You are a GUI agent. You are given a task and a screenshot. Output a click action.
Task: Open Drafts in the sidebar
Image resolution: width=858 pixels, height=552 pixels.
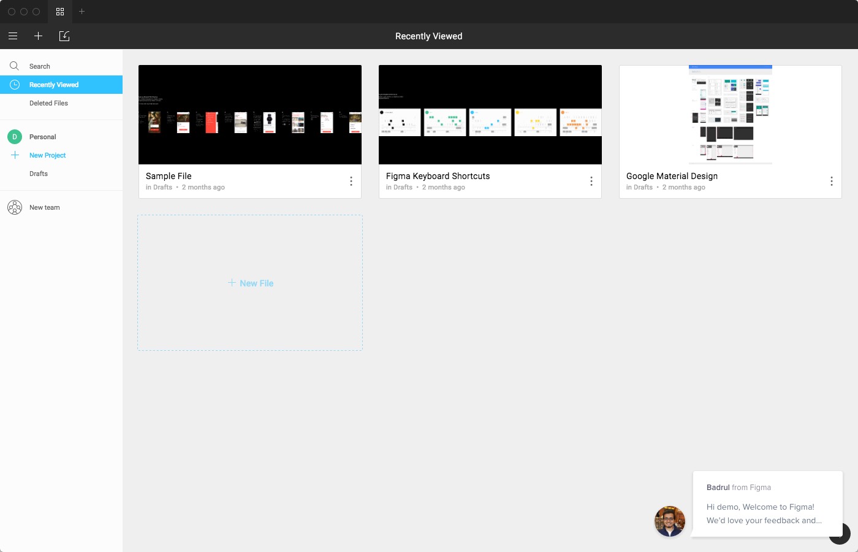point(39,174)
